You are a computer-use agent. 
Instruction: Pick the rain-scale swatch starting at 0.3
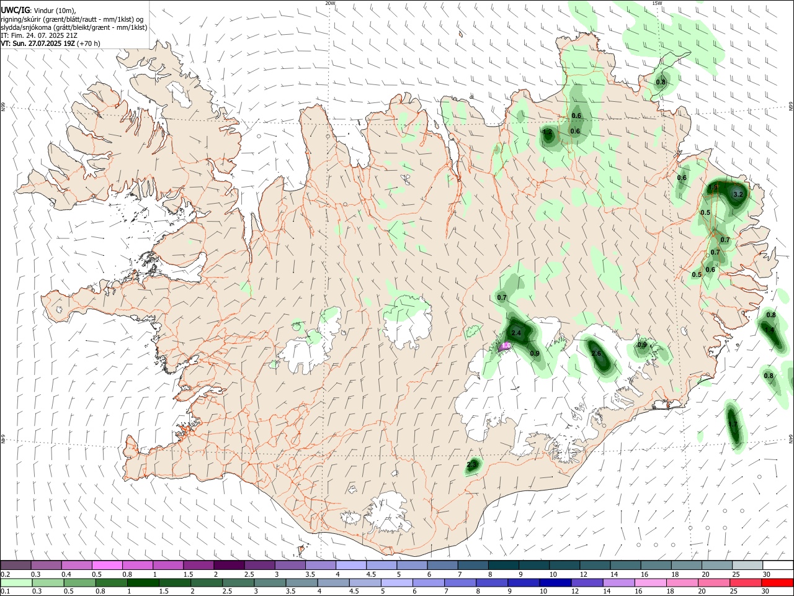[48, 582]
